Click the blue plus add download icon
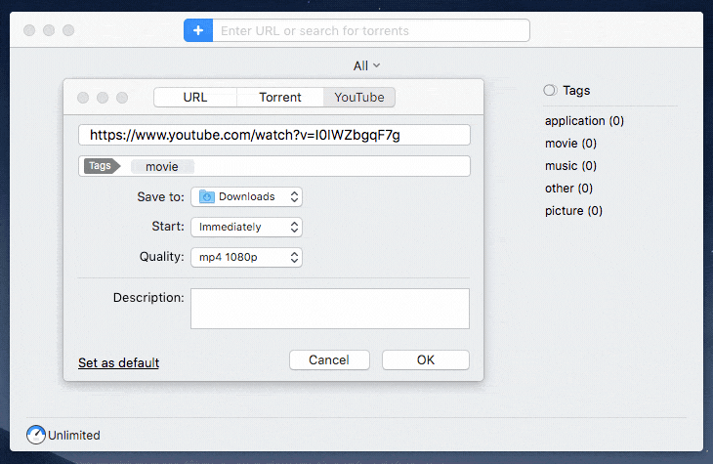 coord(198,30)
